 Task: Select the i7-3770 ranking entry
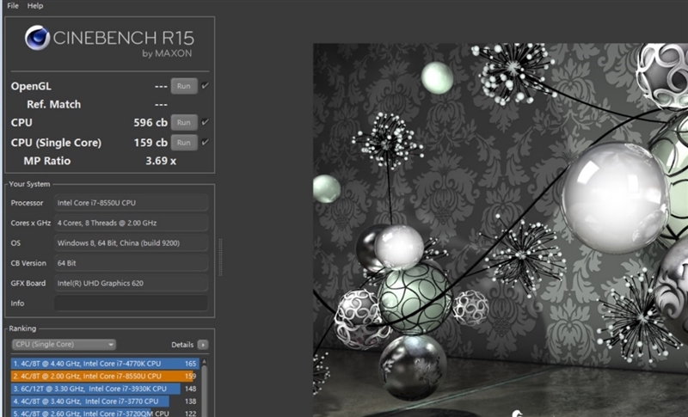(x=103, y=401)
